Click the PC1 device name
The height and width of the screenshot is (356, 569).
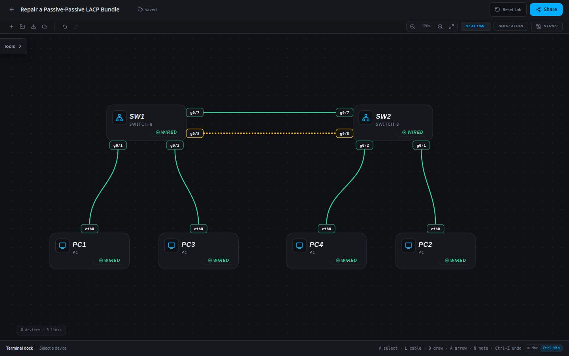click(x=79, y=244)
